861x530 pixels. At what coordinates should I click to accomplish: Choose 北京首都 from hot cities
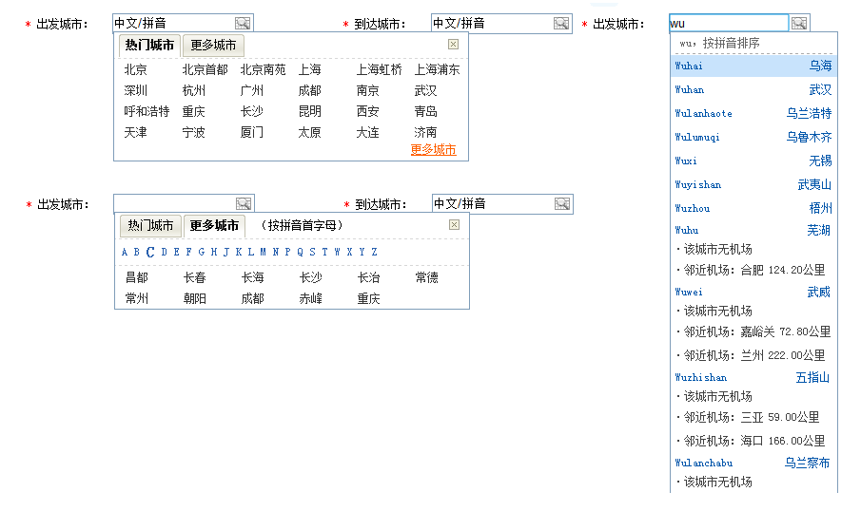click(x=205, y=69)
